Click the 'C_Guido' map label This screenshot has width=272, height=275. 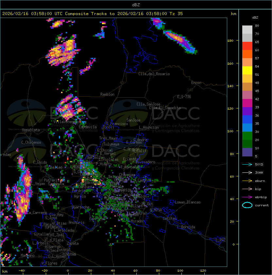point(40,162)
